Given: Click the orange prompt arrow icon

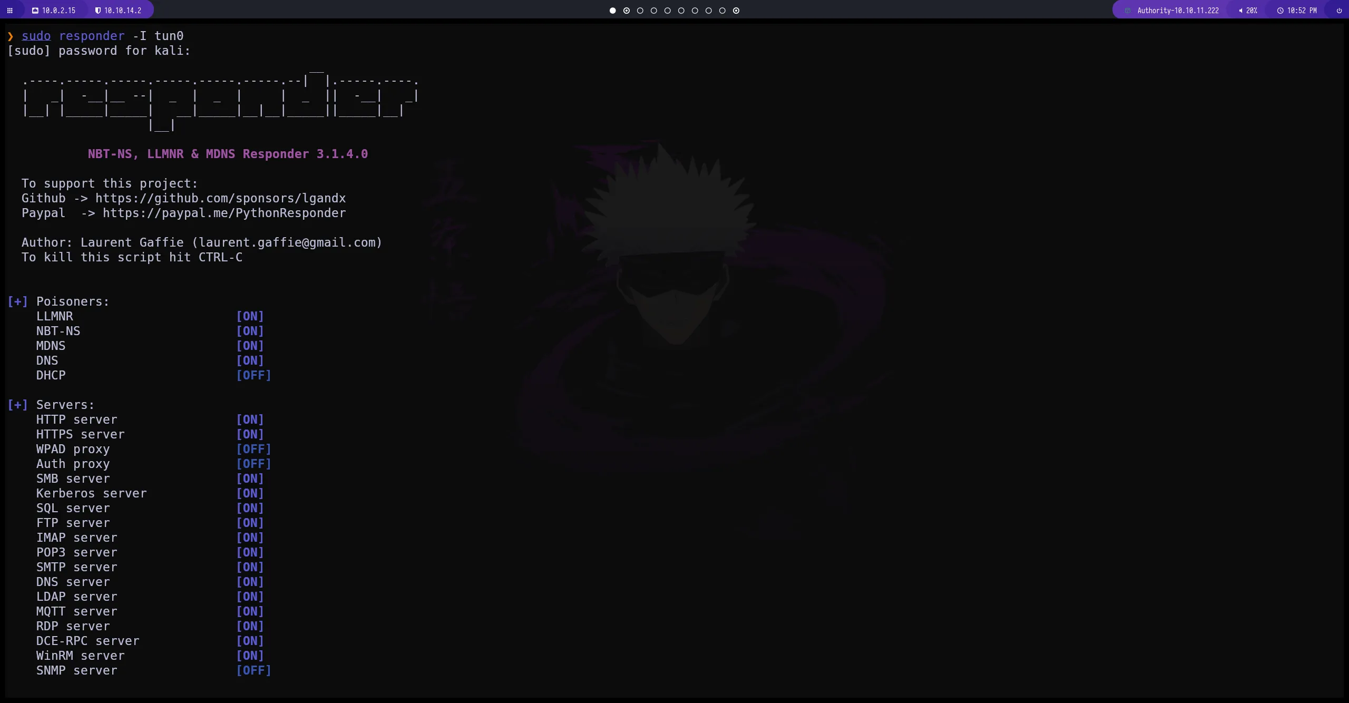Looking at the screenshot, I should (x=11, y=36).
